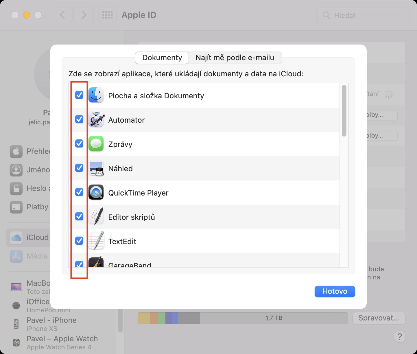This screenshot has height=354, width=417.
Task: Select the Plocha a složka Dokumenty label
Action: [156, 96]
